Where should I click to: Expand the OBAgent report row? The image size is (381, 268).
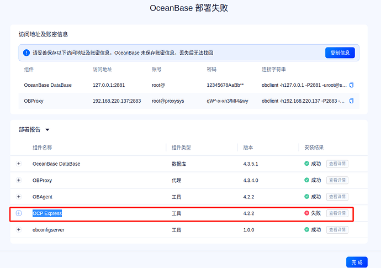tap(19, 197)
